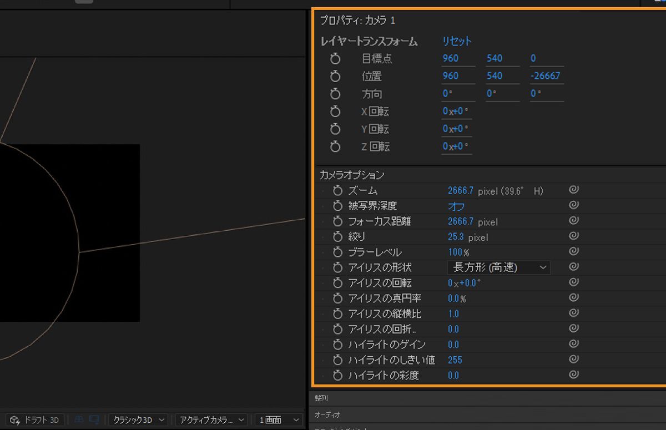Toggle stopwatch for アイリスの回転 property
Viewport: 666px width, 430px height.
coord(338,283)
